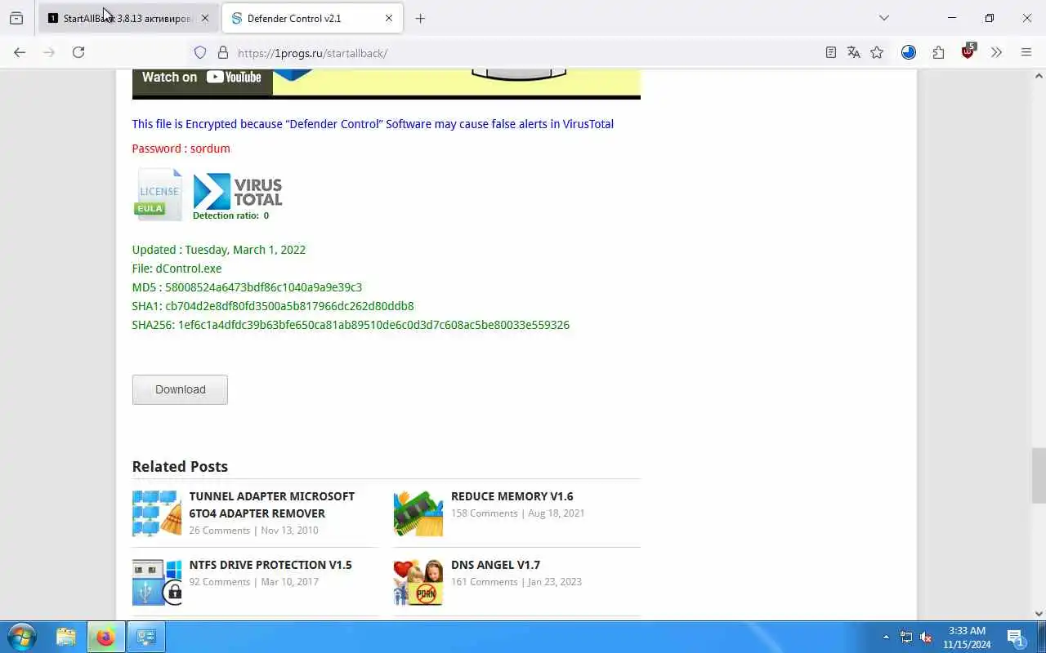Open the Windows Start menu
The image size is (1046, 653).
coord(21,637)
